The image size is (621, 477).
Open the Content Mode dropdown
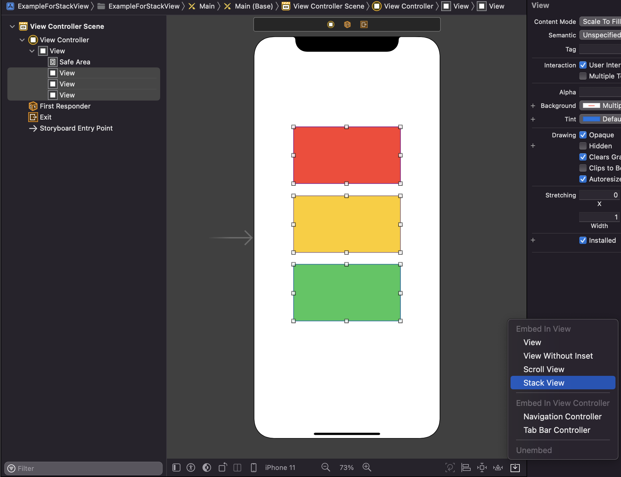click(601, 21)
